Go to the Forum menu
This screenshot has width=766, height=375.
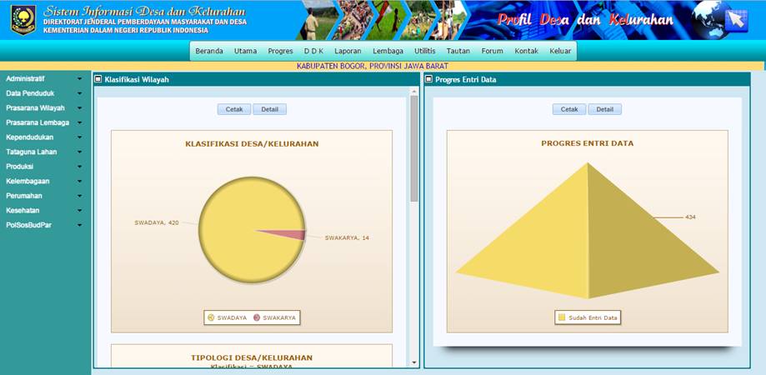(492, 51)
